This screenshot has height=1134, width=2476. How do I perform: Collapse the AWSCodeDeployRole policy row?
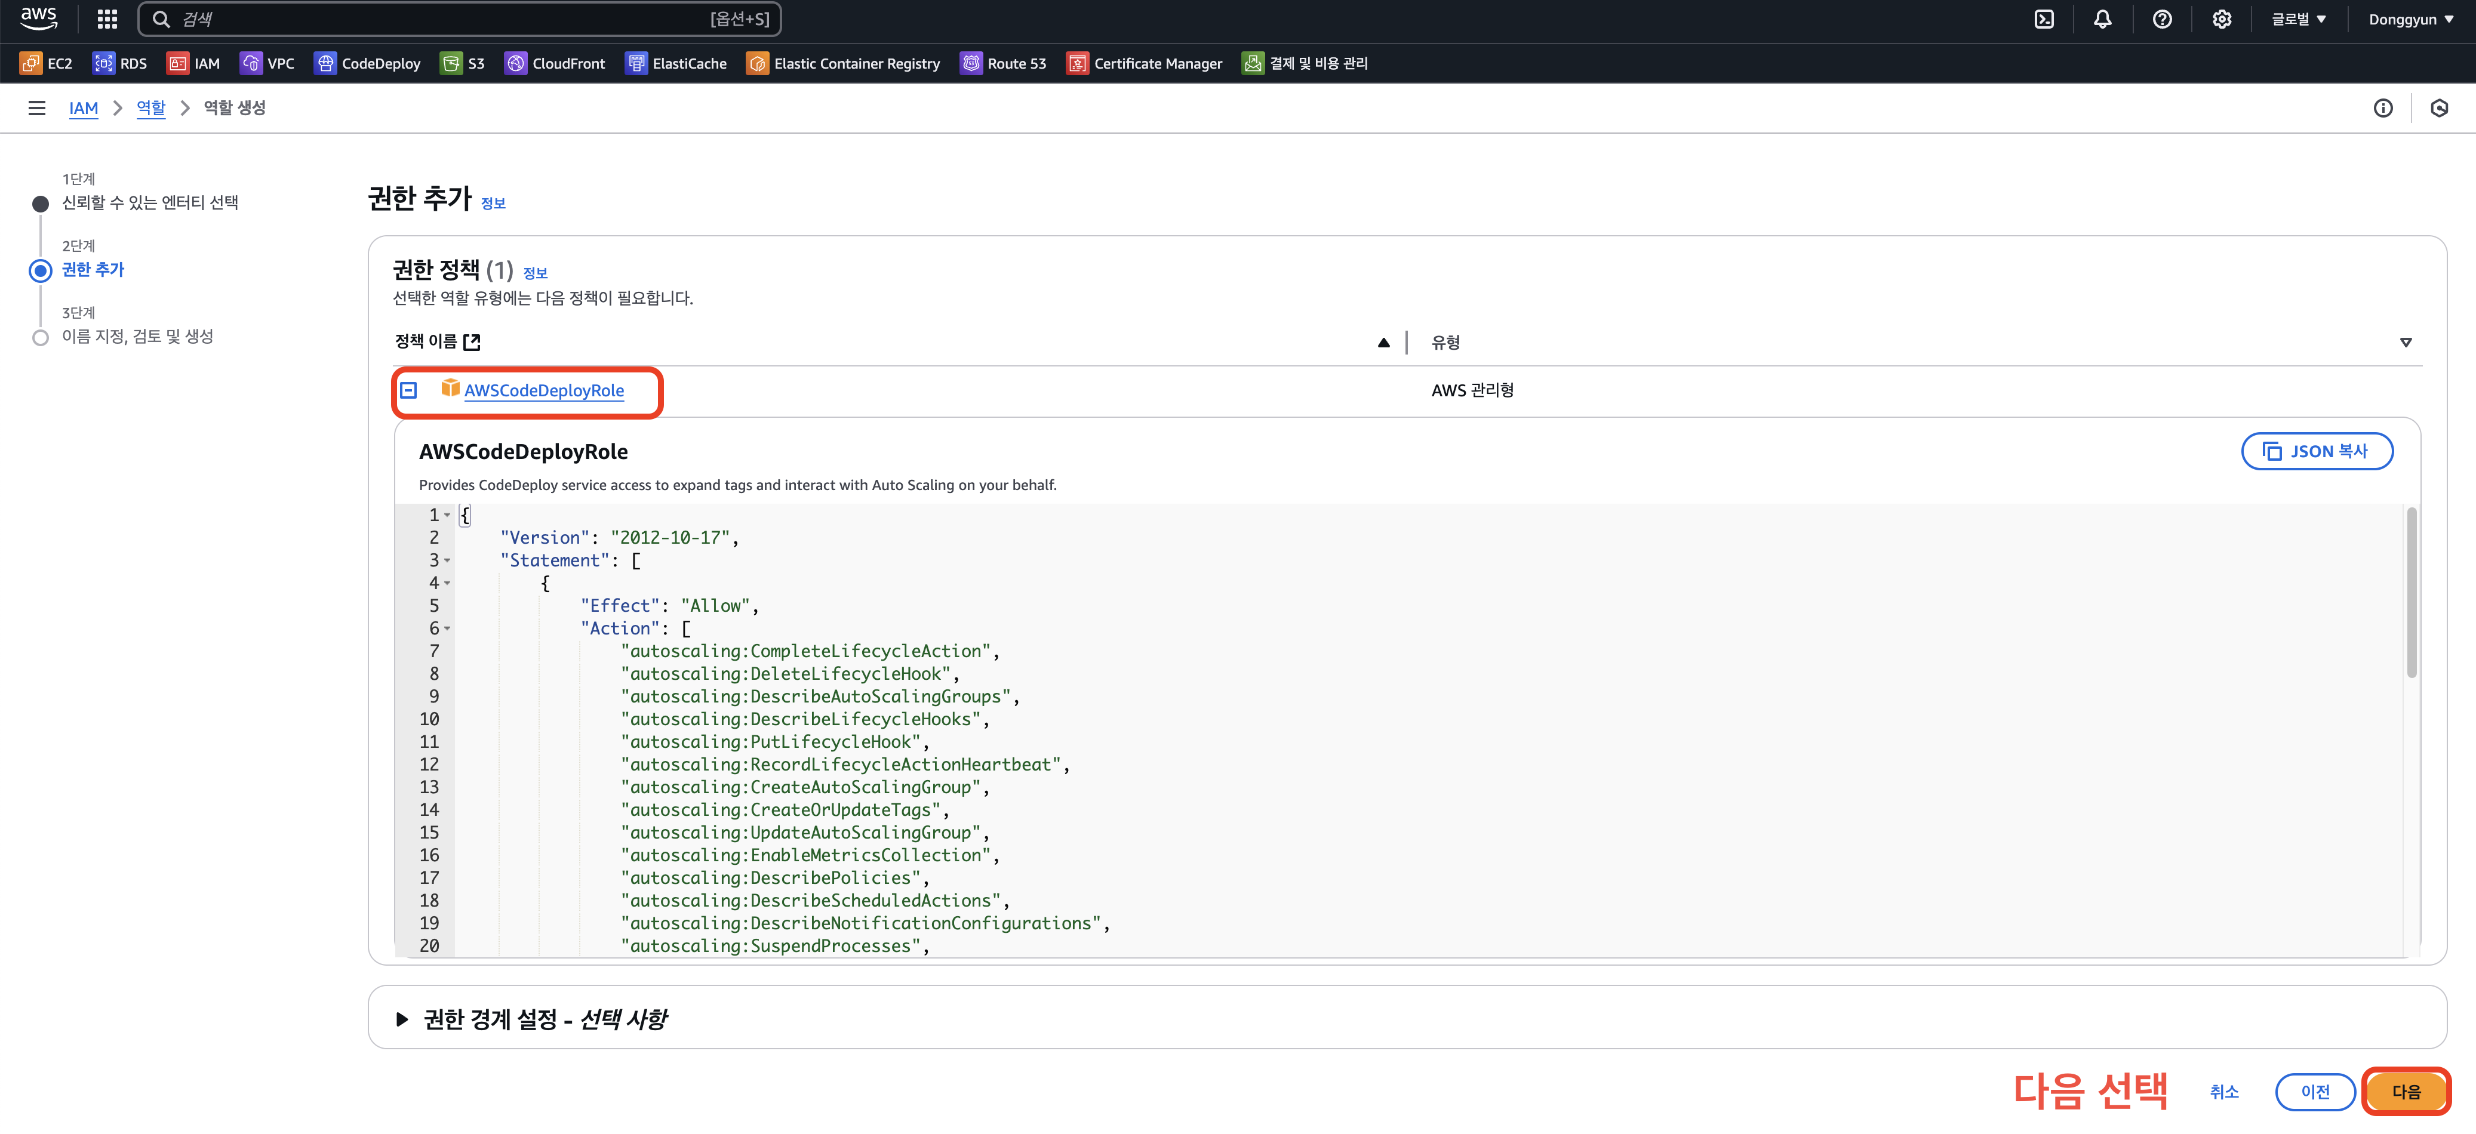point(408,390)
